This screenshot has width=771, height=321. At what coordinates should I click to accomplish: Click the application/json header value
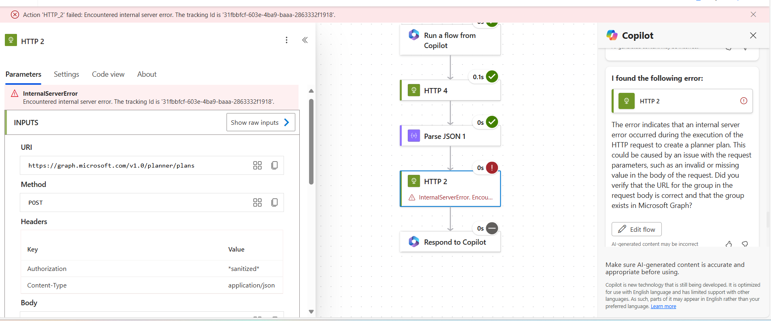point(251,285)
